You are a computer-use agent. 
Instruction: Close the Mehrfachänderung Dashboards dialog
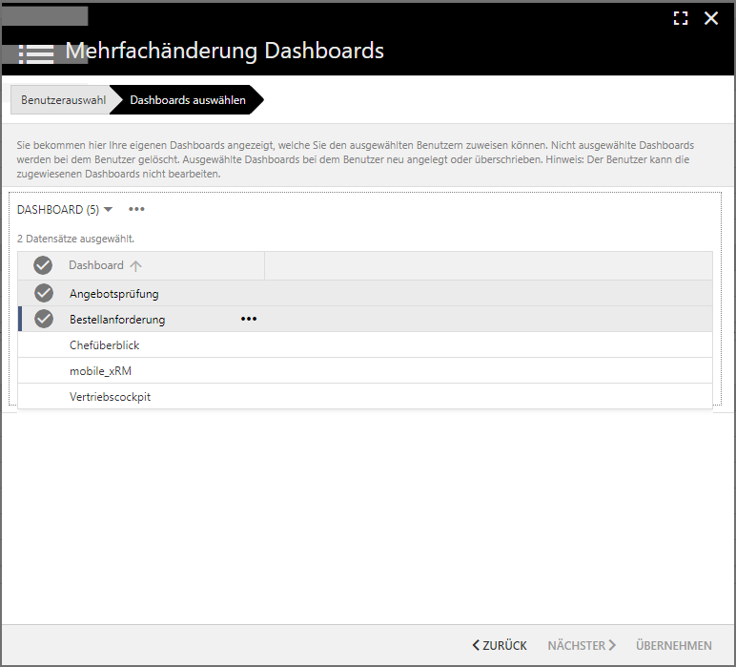pyautogui.click(x=711, y=18)
